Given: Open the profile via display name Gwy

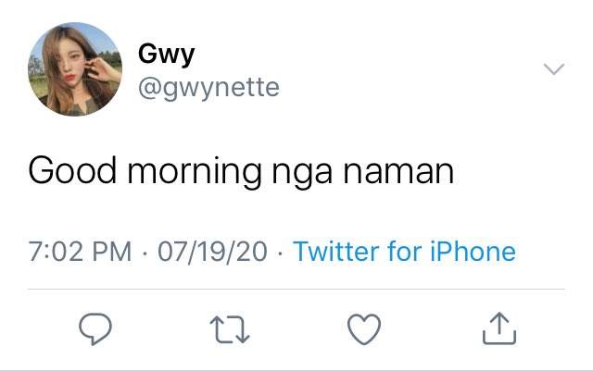Looking at the screenshot, I should 167,56.
